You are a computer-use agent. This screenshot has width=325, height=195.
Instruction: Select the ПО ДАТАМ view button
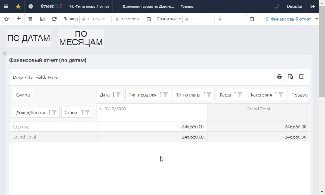point(29,38)
